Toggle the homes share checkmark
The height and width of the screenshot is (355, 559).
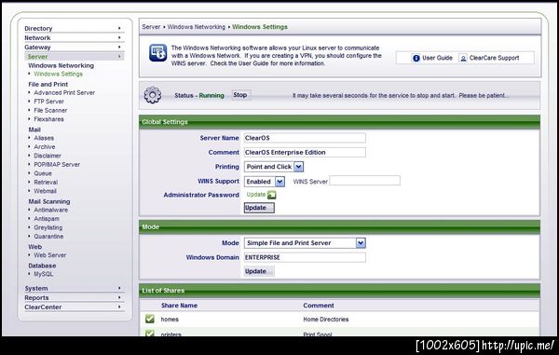150,319
